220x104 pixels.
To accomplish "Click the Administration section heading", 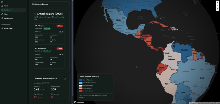I will (x=6, y=25).
